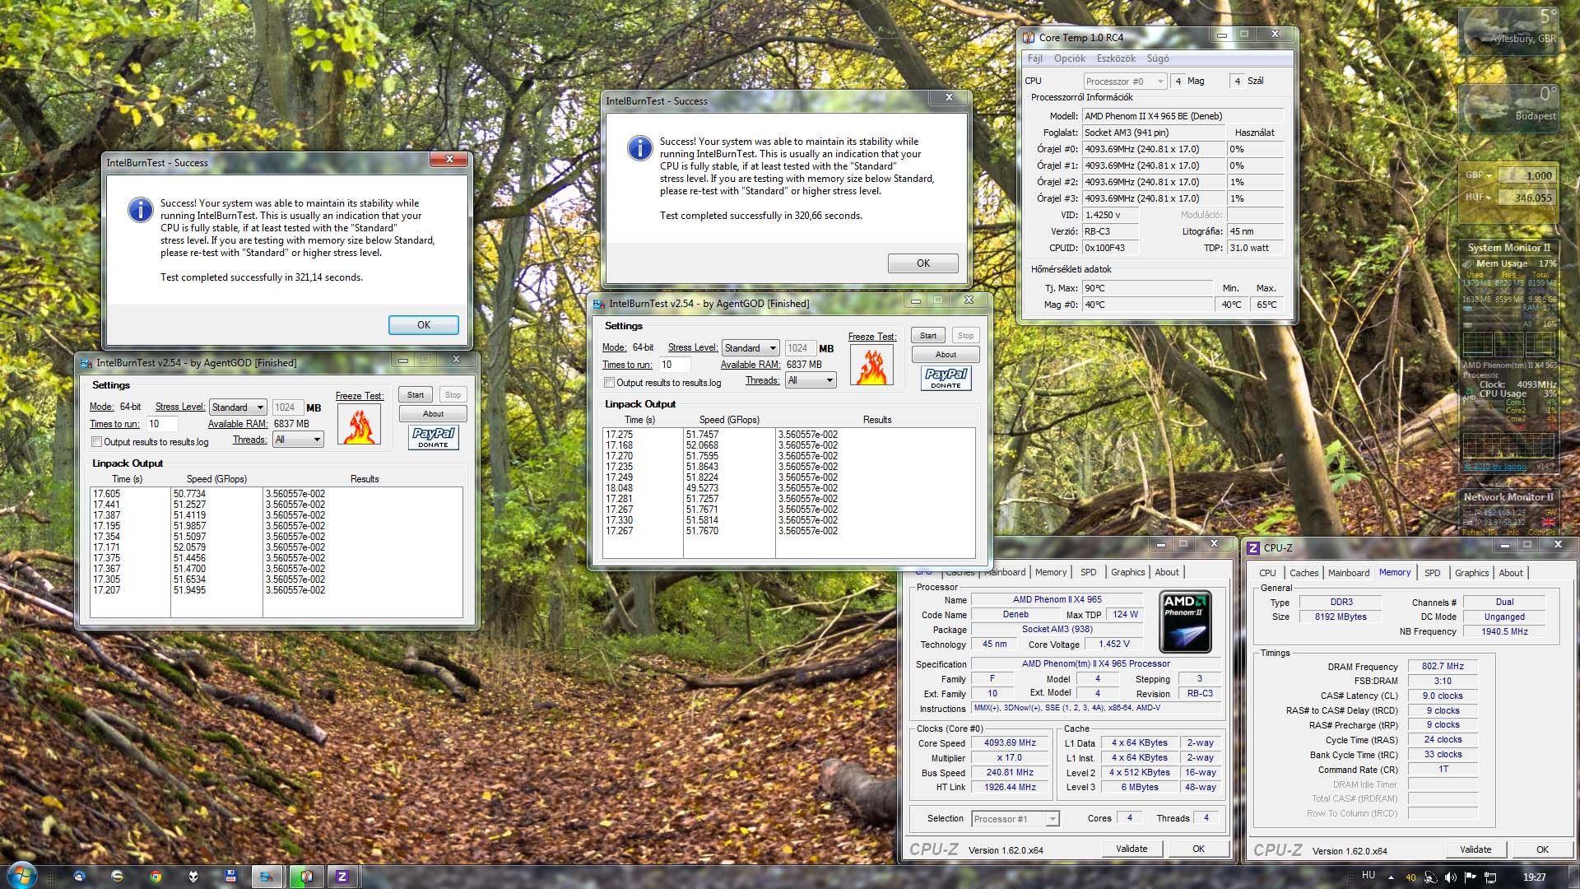This screenshot has height=889, width=1580.
Task: Click OK in right CPU-Z window
Action: coord(1542,849)
